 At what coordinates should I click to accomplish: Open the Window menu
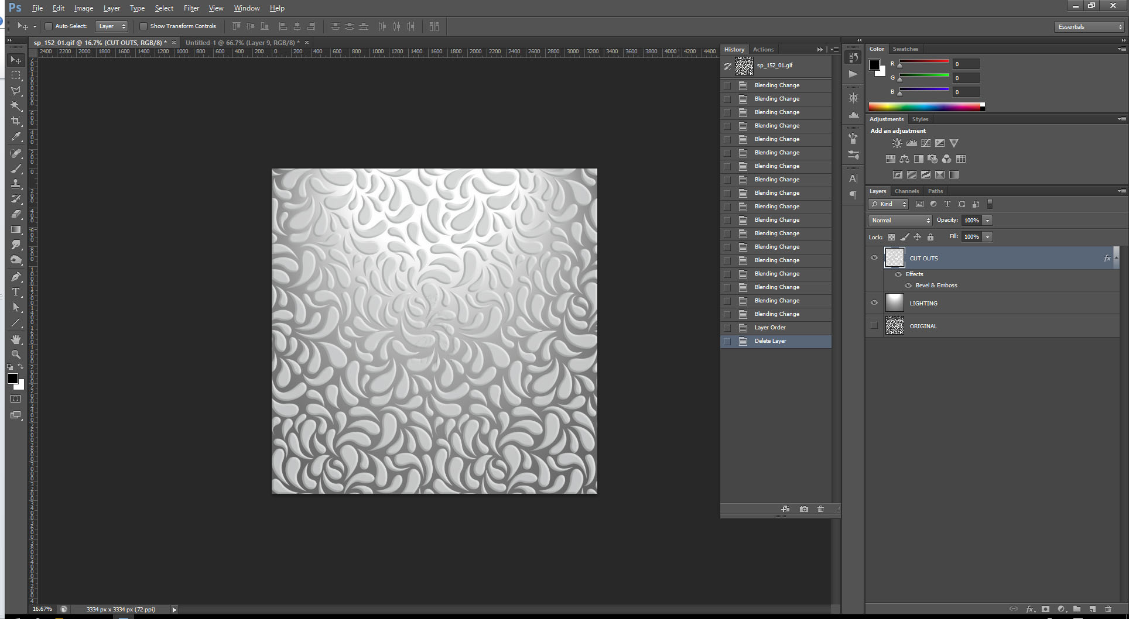point(247,8)
